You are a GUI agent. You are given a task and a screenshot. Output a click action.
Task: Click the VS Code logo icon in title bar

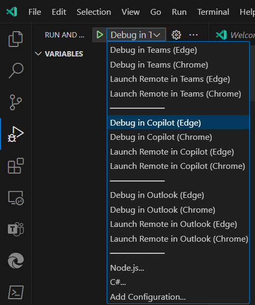point(12,12)
